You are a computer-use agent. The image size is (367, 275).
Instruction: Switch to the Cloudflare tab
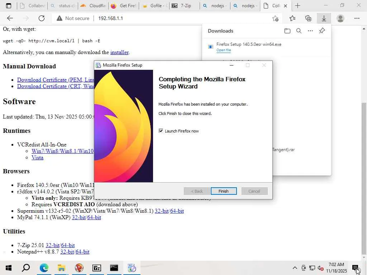tap(94, 6)
